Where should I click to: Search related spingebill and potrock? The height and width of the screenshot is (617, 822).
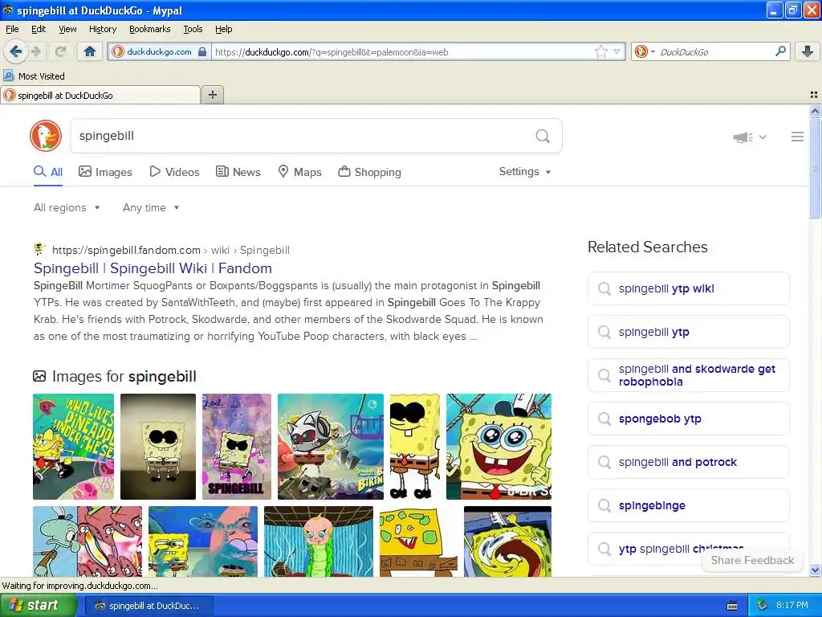click(x=688, y=462)
